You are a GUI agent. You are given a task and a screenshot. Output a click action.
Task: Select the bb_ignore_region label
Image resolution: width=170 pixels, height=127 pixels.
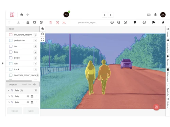point(23,35)
